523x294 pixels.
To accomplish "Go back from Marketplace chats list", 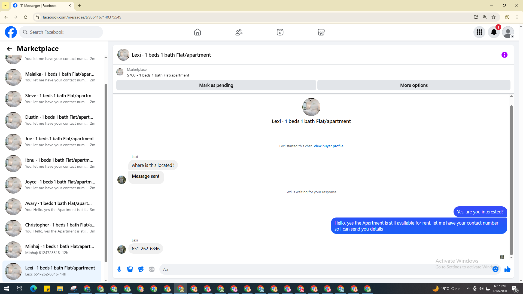I will (10, 49).
